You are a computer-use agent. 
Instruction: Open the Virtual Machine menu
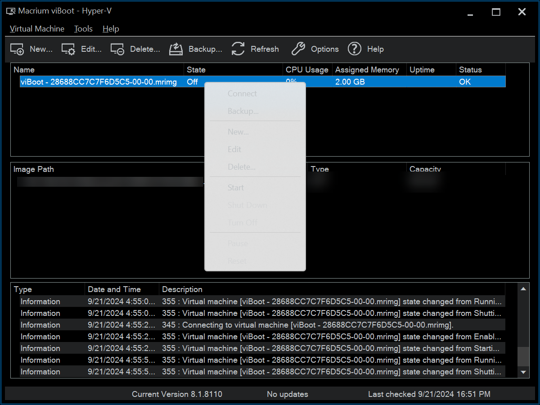click(37, 29)
